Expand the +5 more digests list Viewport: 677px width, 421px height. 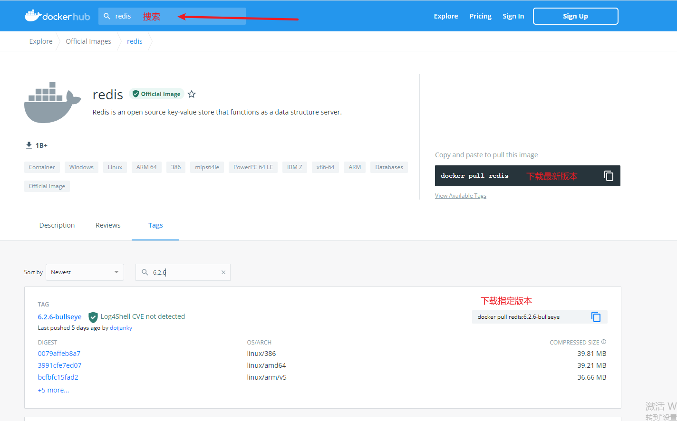click(53, 390)
